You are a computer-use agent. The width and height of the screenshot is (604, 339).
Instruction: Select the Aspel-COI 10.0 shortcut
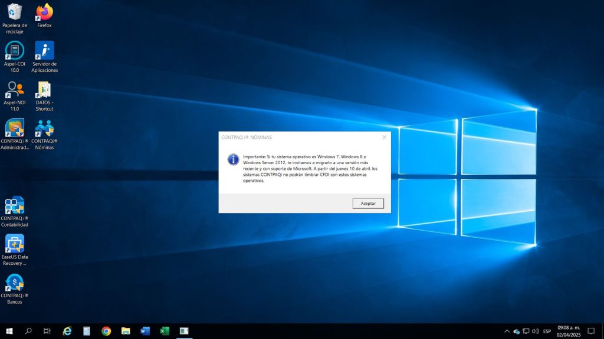pos(15,57)
